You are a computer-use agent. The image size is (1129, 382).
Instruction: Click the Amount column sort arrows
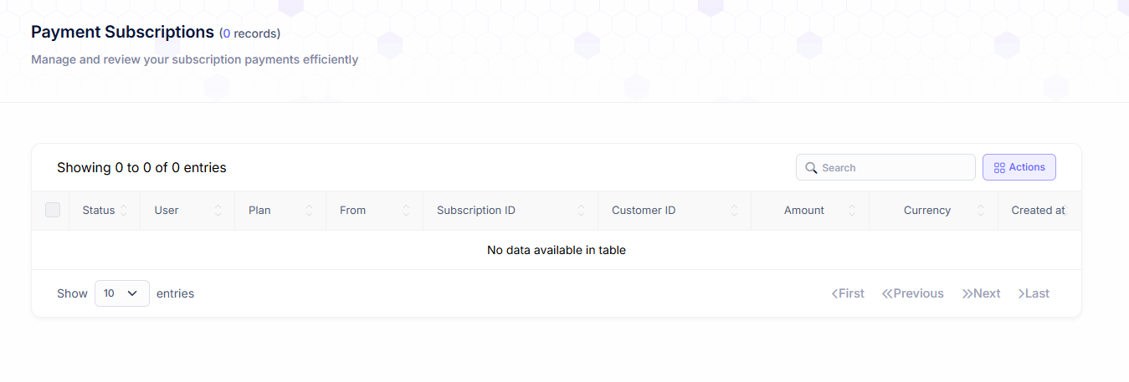852,211
